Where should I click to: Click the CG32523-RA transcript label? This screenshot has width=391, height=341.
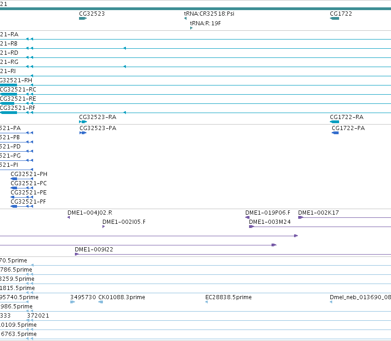(97, 117)
